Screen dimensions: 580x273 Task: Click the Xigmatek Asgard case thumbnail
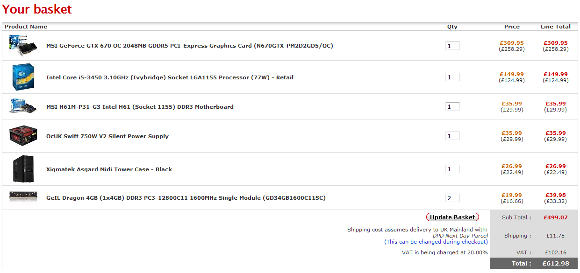pyautogui.click(x=23, y=169)
